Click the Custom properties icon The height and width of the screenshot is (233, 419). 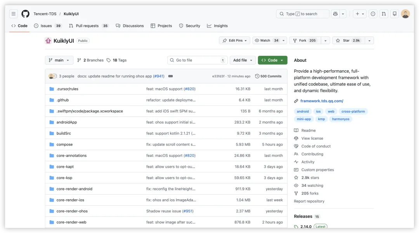click(296, 170)
